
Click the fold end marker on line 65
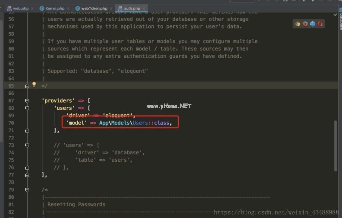coord(27,86)
